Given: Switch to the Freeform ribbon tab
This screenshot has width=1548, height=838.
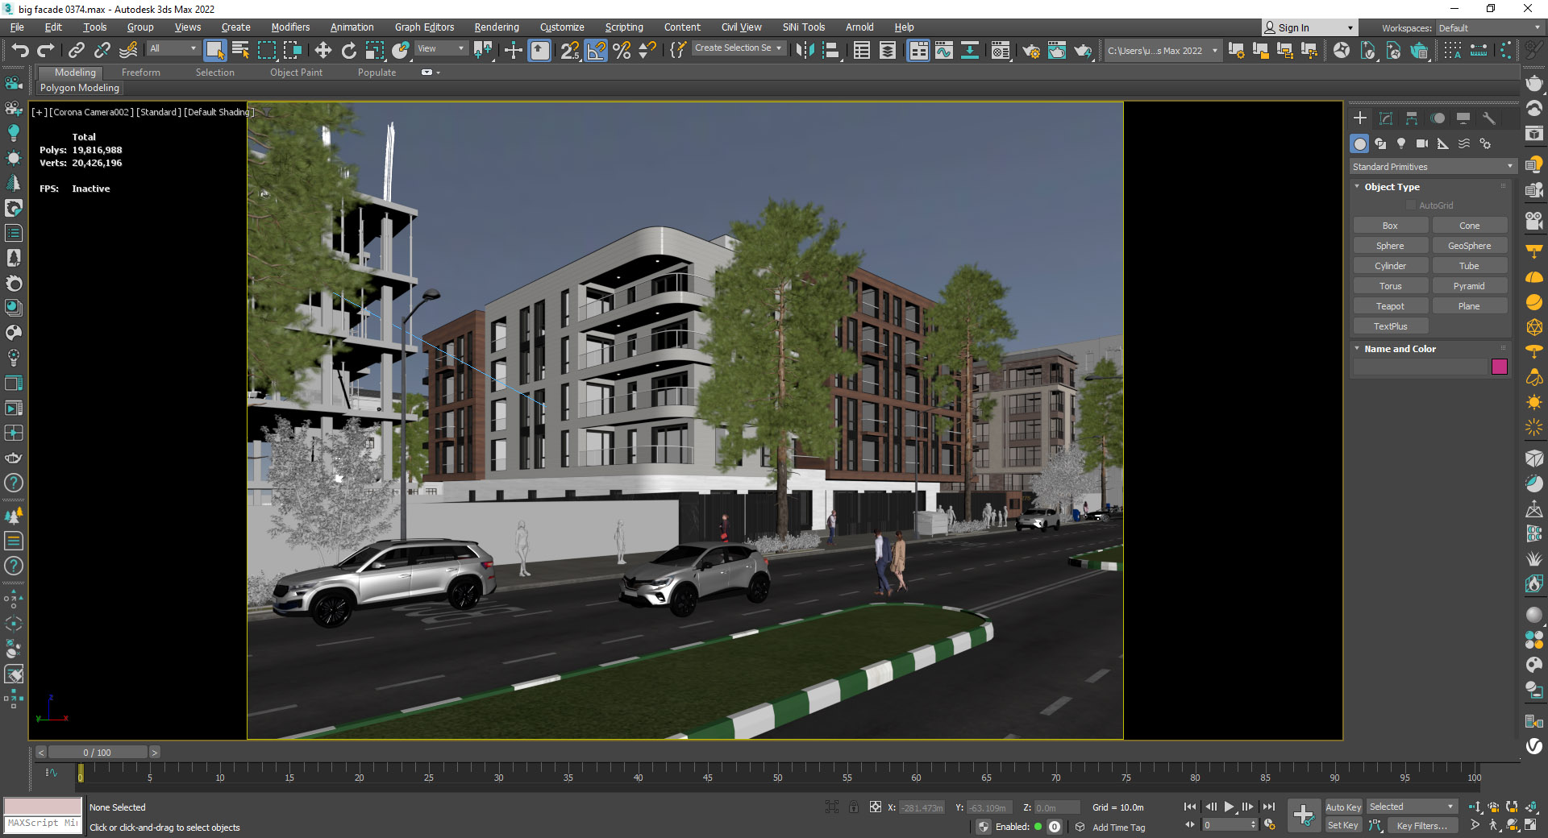Looking at the screenshot, I should point(141,73).
